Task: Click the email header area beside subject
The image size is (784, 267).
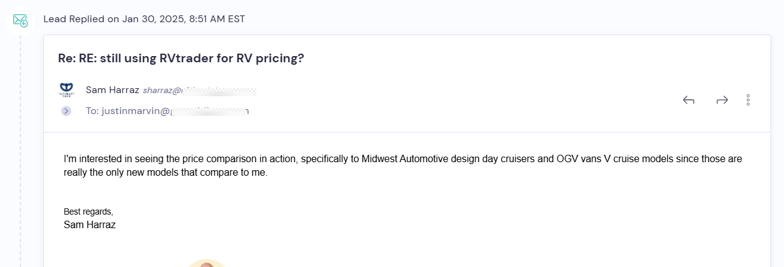Action: coord(537,59)
